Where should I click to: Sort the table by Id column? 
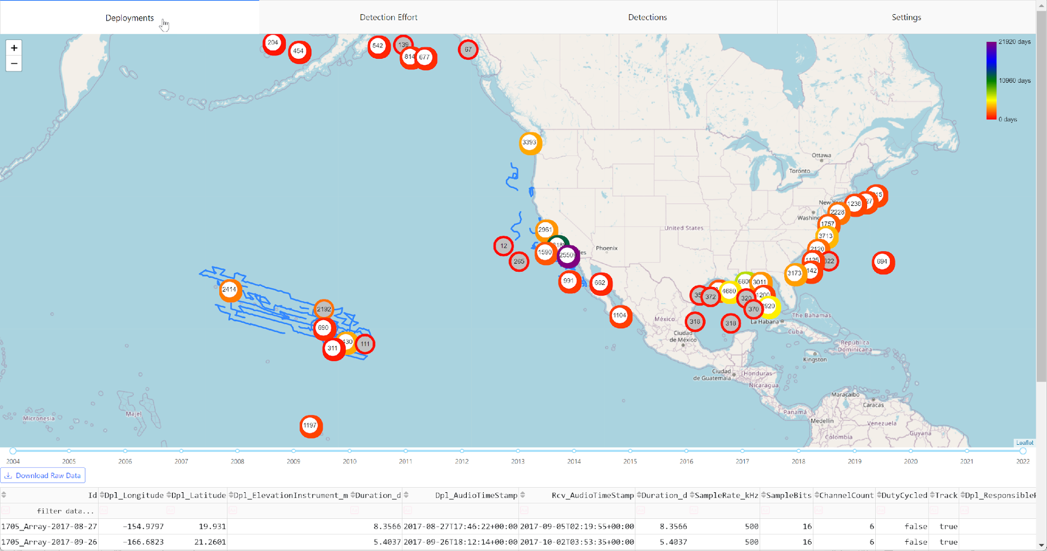(x=4, y=495)
